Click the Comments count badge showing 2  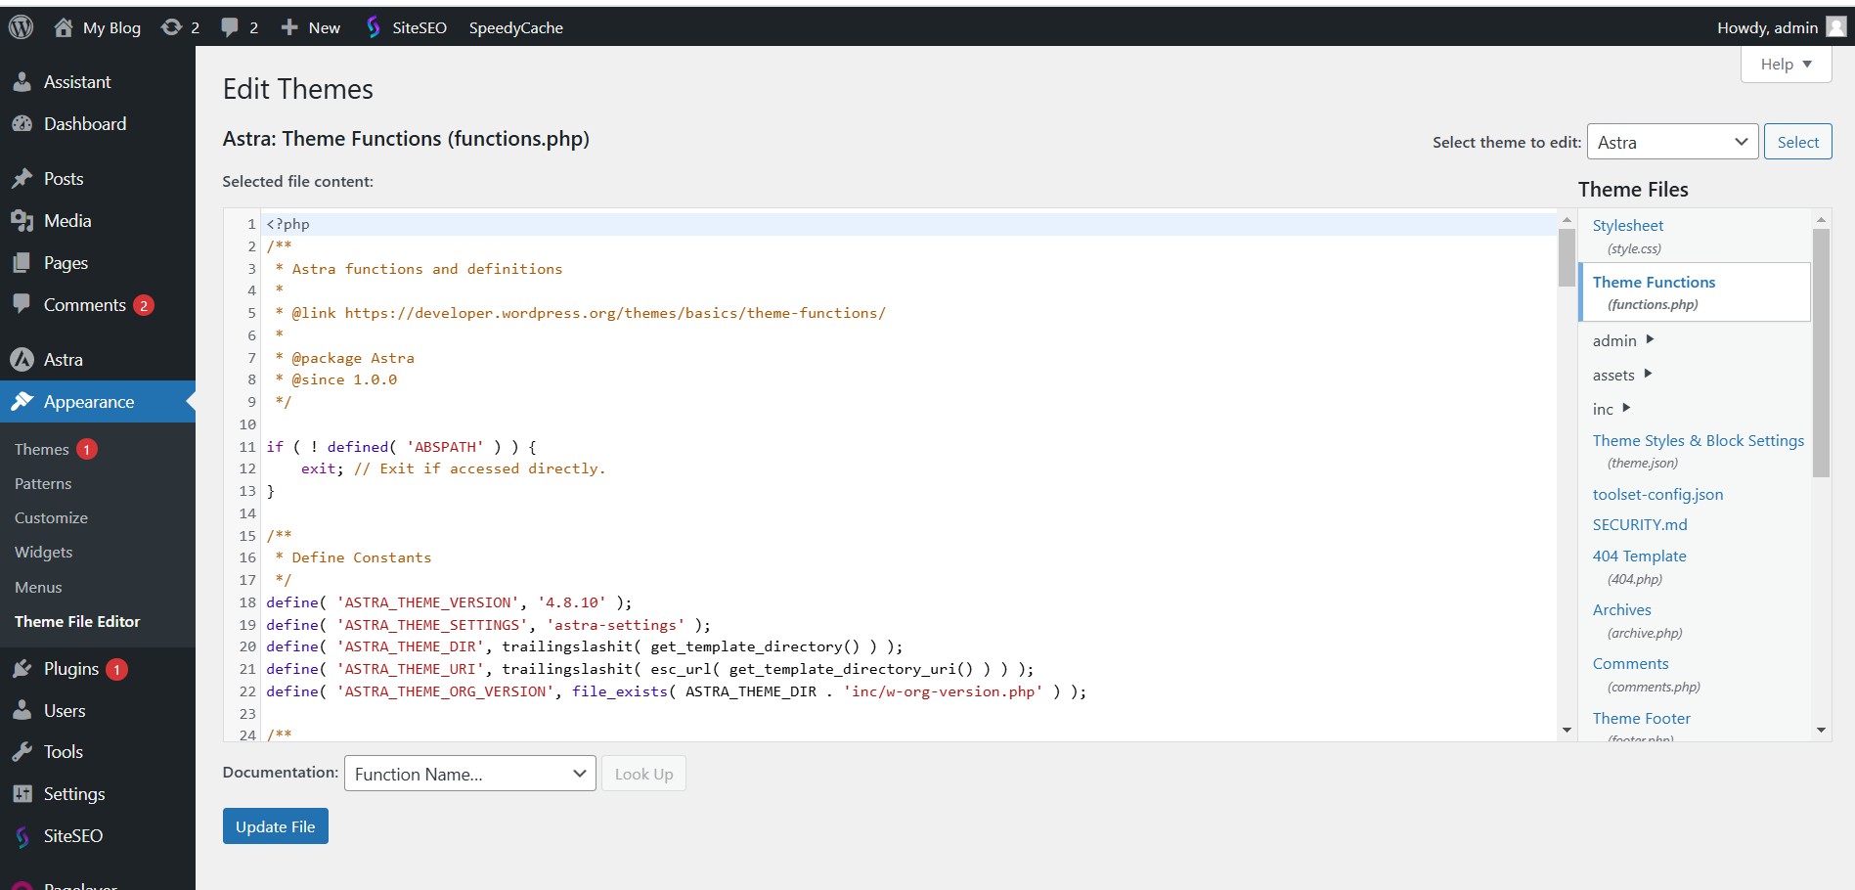click(143, 305)
